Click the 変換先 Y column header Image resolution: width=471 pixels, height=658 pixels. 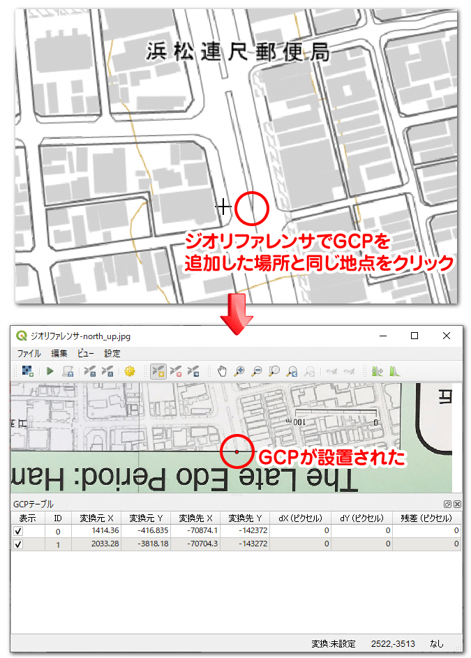click(x=245, y=518)
